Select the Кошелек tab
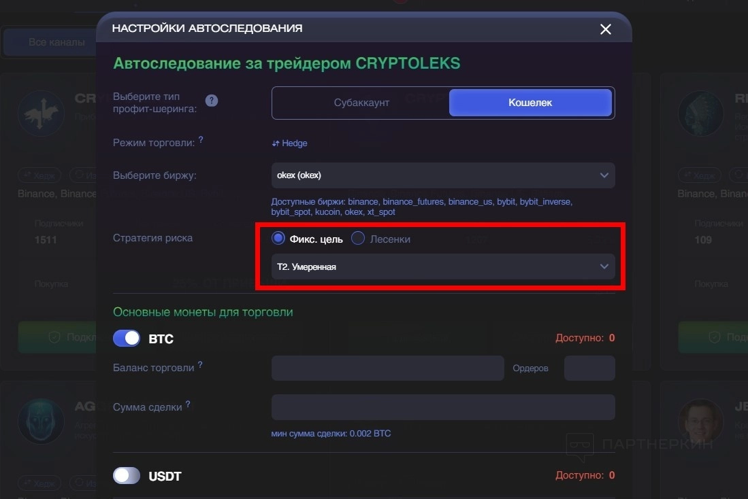The image size is (748, 499). click(x=530, y=103)
